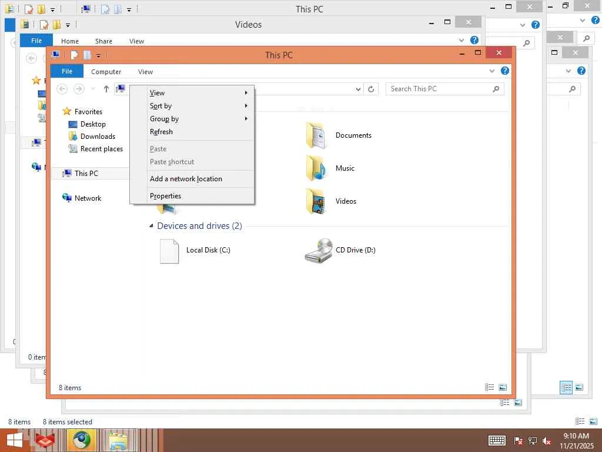Open Properties from the context menu

click(x=192, y=196)
